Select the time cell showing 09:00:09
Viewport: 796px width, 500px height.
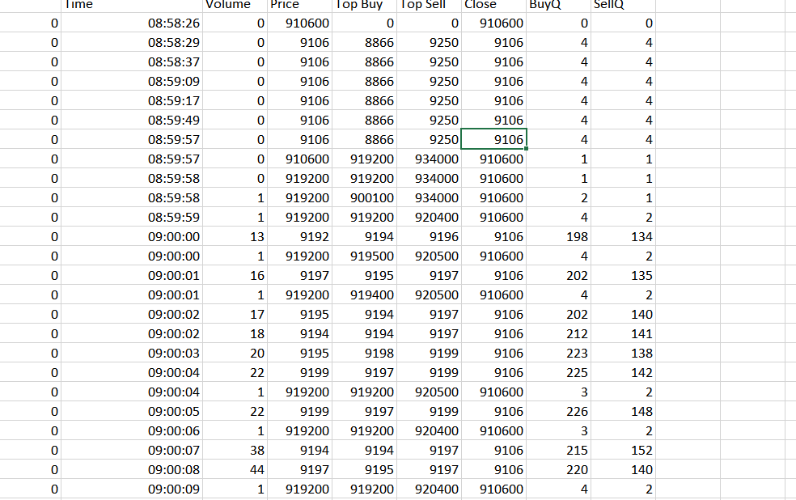[132, 489]
